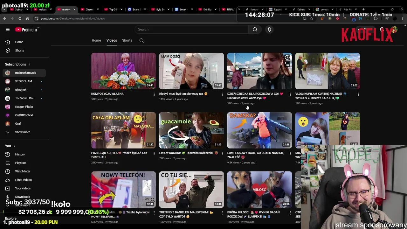
Task: Click Watch later clock on DZIEŃ DZIECKA thumbnail
Action: pos(287,58)
